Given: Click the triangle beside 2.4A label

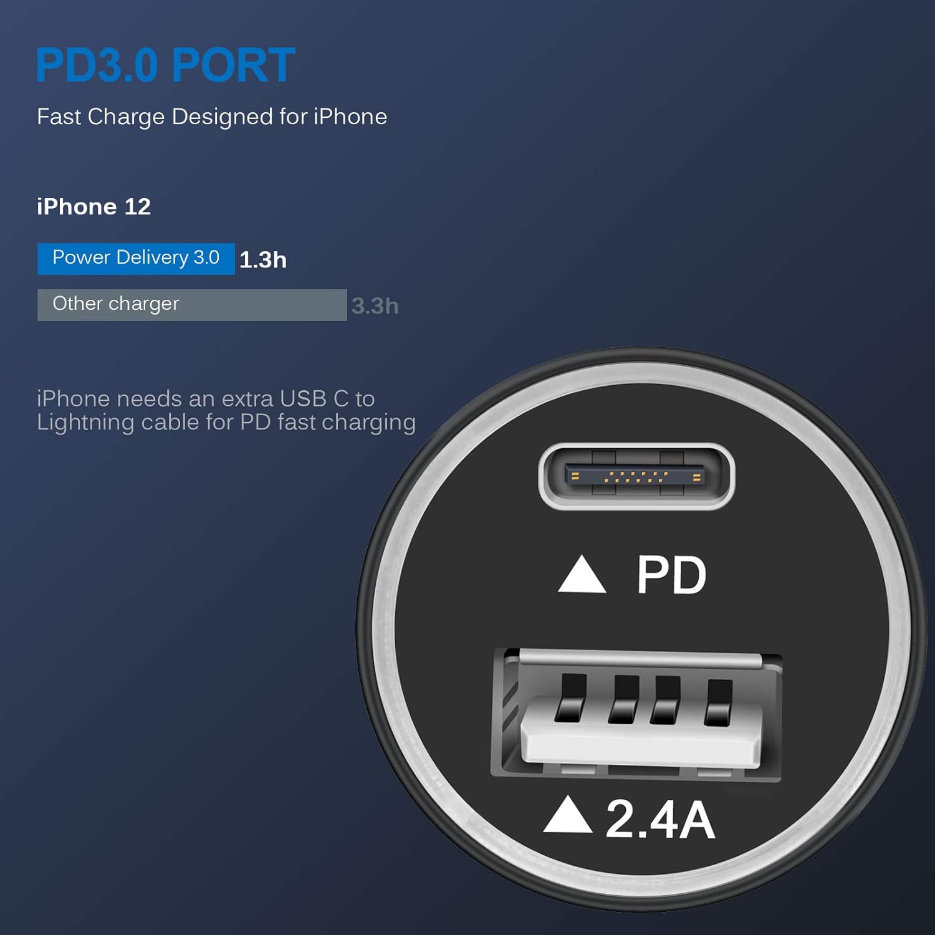Looking at the screenshot, I should 567,814.
